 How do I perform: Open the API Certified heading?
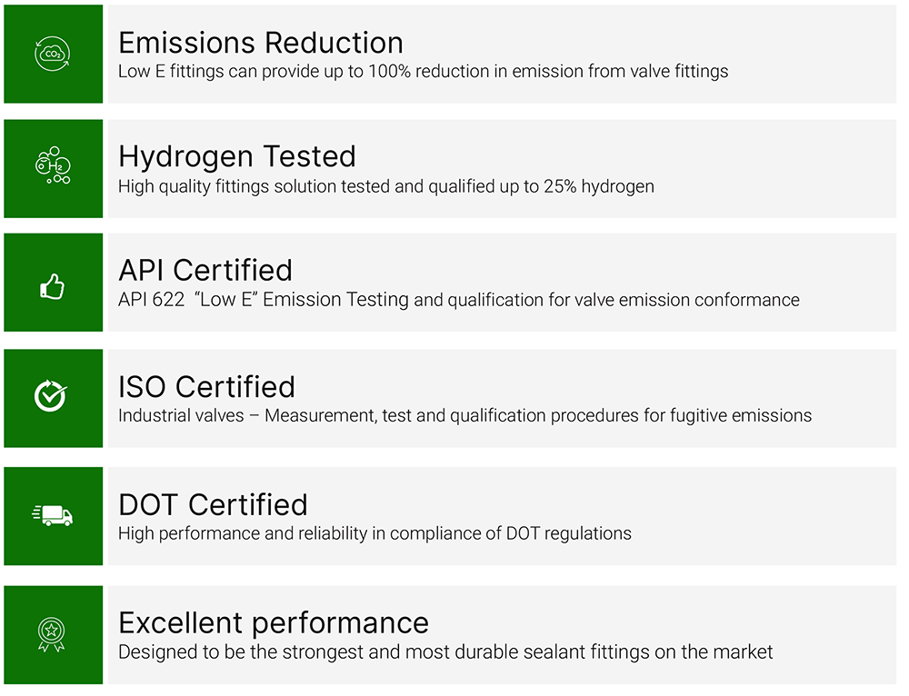205,270
